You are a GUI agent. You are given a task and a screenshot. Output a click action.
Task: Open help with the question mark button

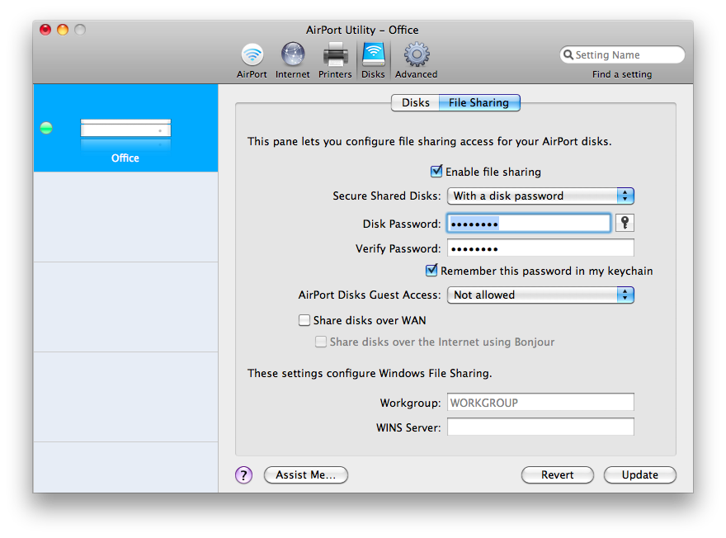coord(243,474)
